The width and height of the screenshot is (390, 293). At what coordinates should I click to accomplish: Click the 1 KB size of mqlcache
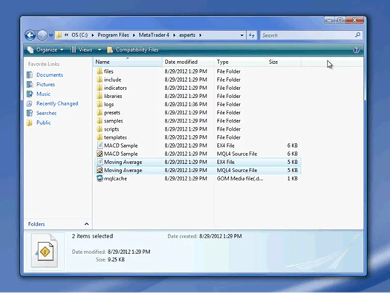(292, 178)
